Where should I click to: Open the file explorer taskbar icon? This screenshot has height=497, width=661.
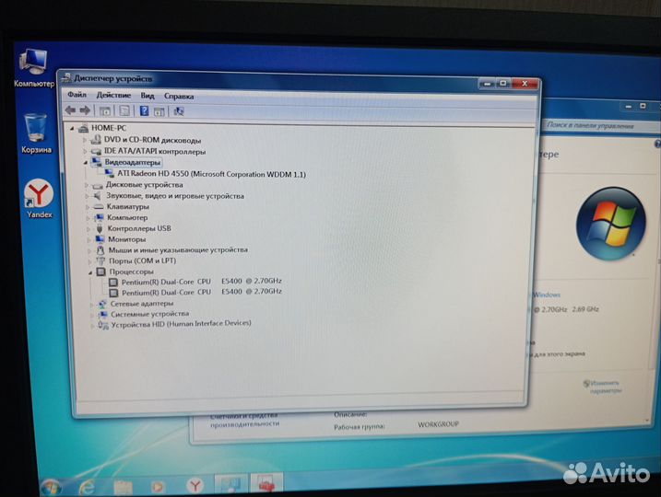tap(123, 487)
